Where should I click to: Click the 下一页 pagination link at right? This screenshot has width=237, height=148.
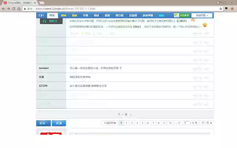coord(207,123)
